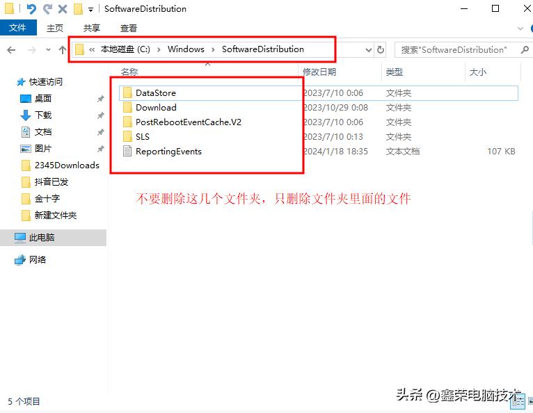Expand the quick access toolbar customize dropdown
The height and width of the screenshot is (413, 533).
point(91,10)
